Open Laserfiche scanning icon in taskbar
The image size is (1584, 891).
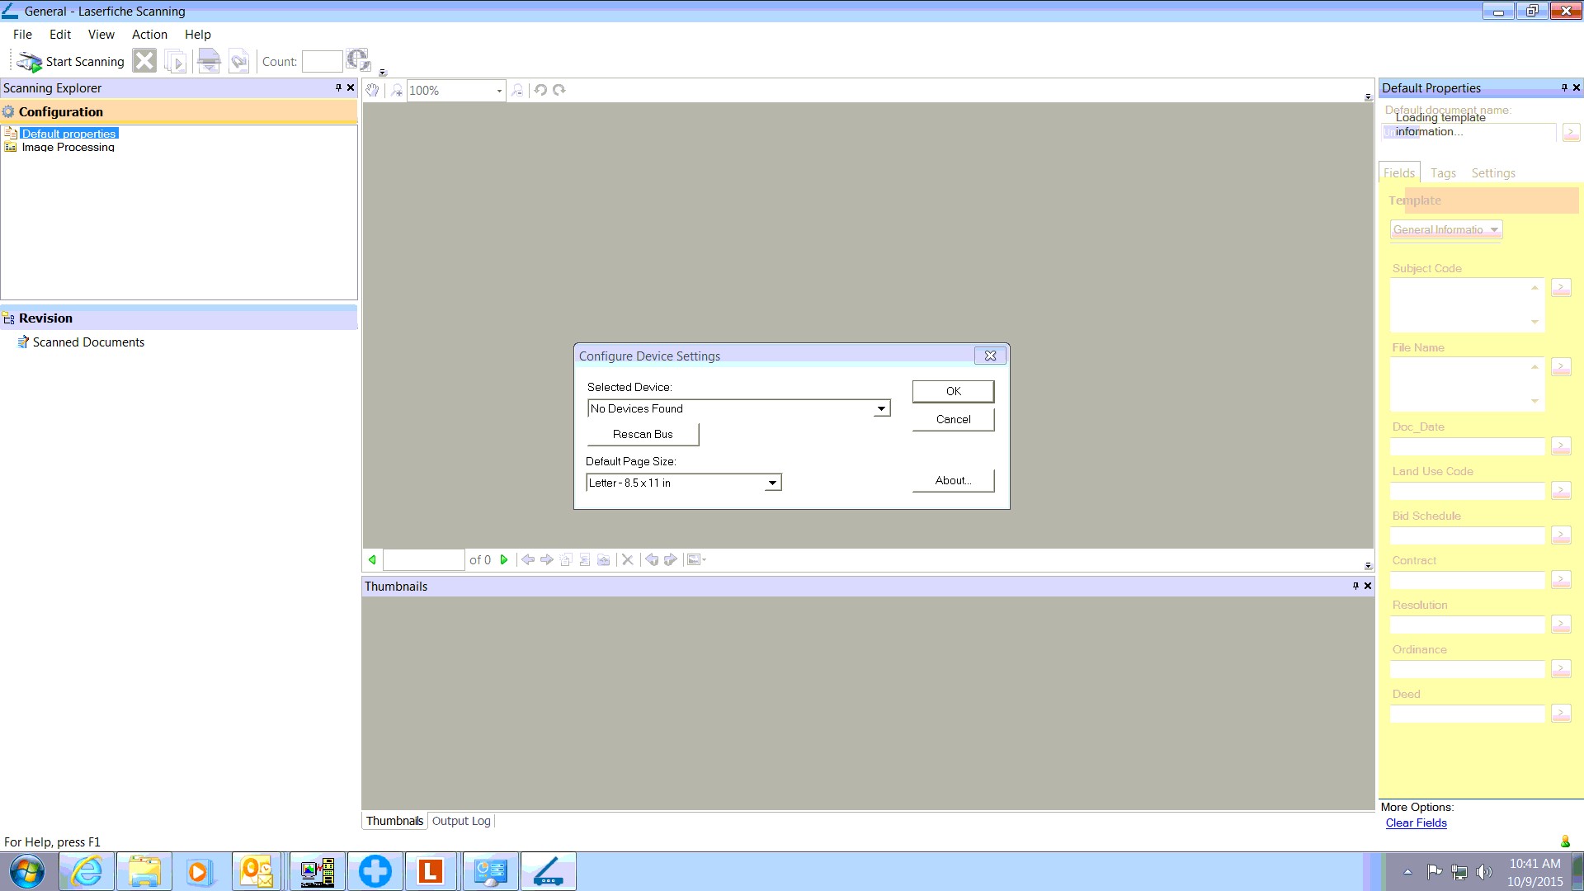point(548,871)
